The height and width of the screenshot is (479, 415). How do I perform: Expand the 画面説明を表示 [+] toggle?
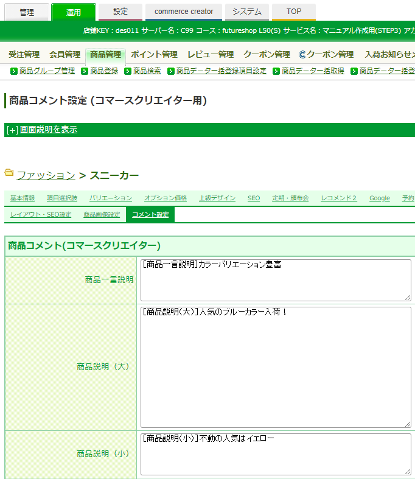[x=12, y=130]
